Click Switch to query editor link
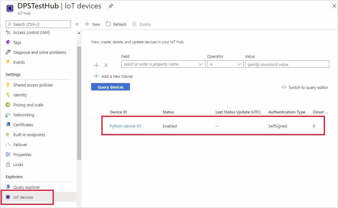 308,87
